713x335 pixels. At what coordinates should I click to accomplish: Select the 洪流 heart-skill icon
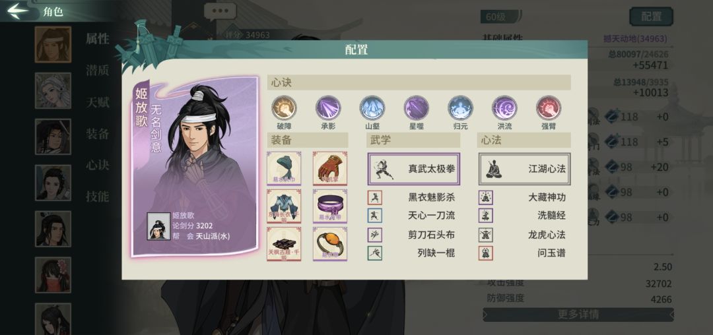(x=504, y=107)
